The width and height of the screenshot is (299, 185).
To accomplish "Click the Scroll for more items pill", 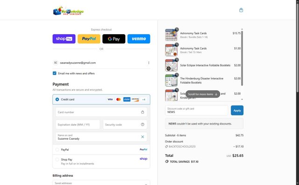I will [x=203, y=94].
